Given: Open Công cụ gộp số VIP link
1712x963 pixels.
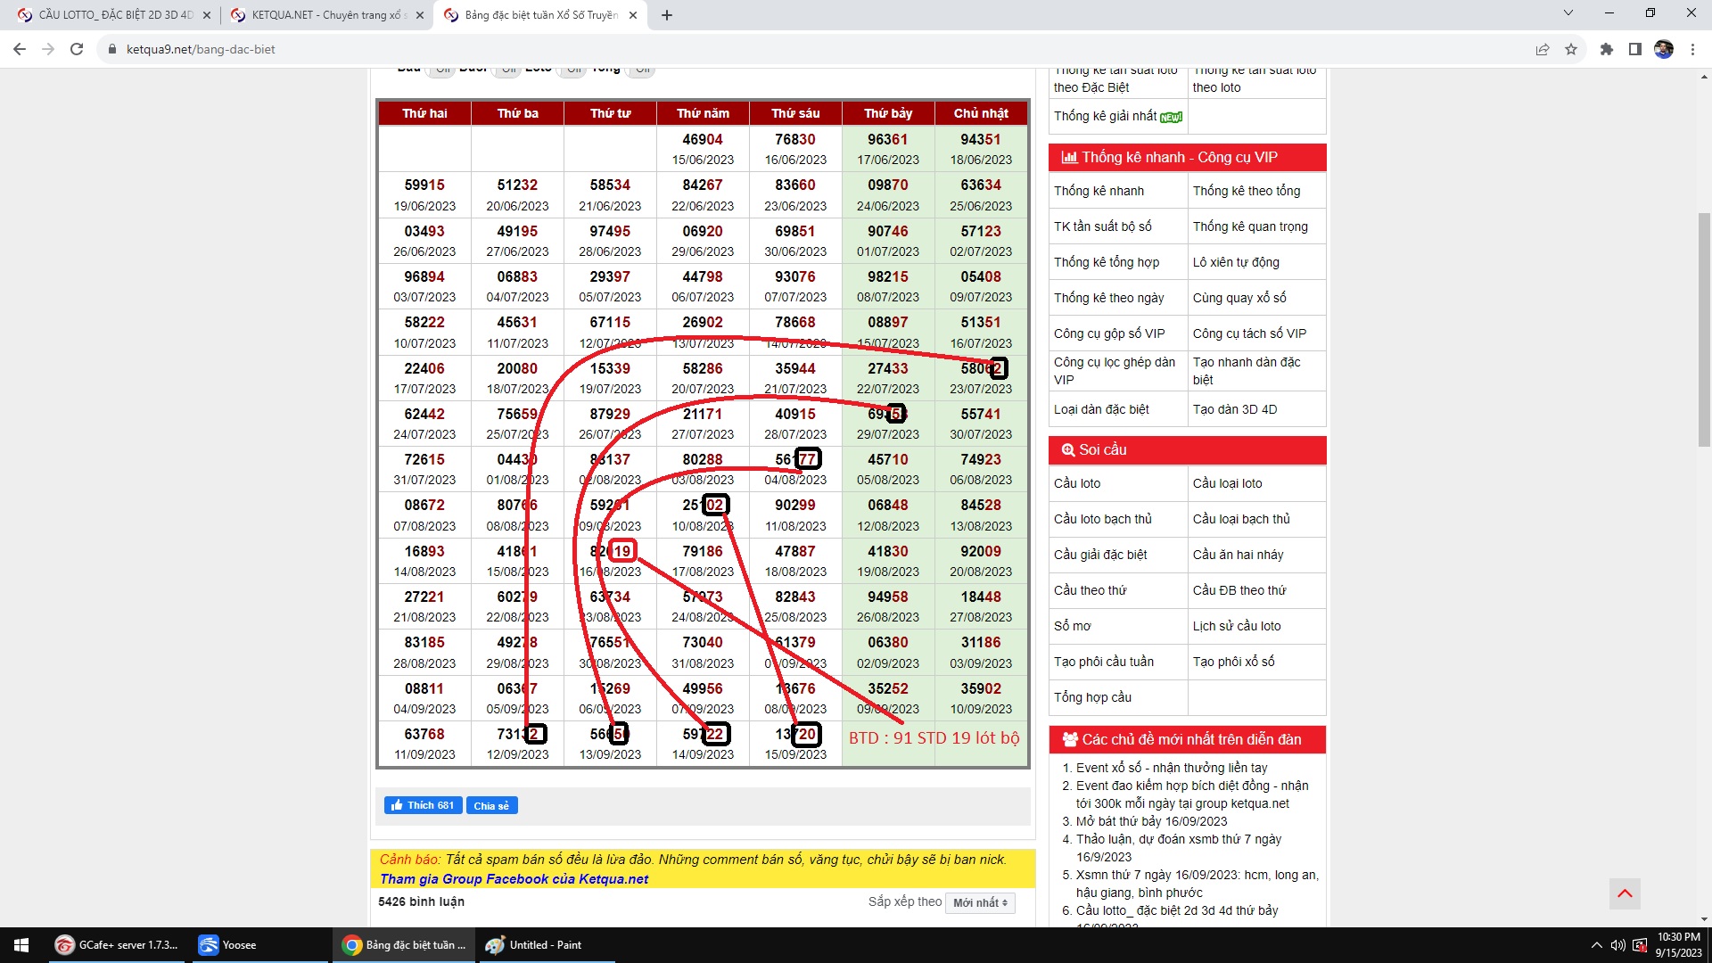Looking at the screenshot, I should point(1109,333).
